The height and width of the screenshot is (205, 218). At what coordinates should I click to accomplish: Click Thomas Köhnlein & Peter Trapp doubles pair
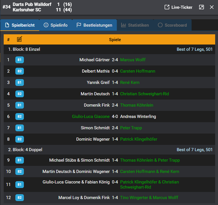[x=150, y=160]
